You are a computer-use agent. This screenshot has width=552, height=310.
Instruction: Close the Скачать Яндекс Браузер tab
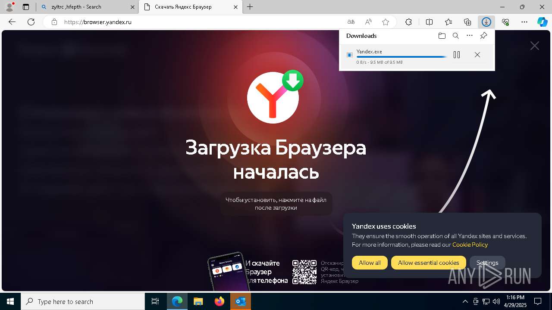pos(235,7)
